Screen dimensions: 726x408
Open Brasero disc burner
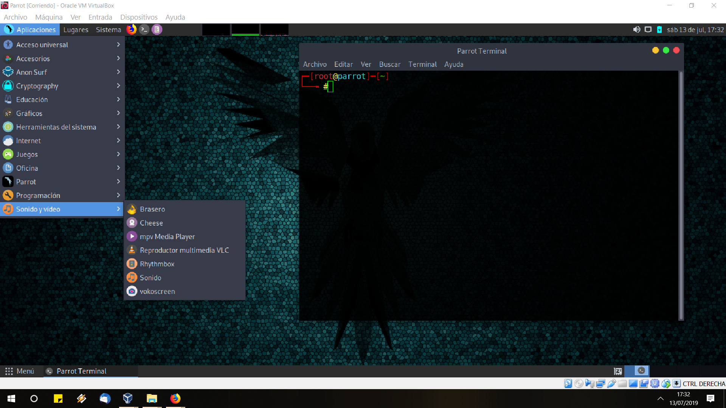[185, 209]
